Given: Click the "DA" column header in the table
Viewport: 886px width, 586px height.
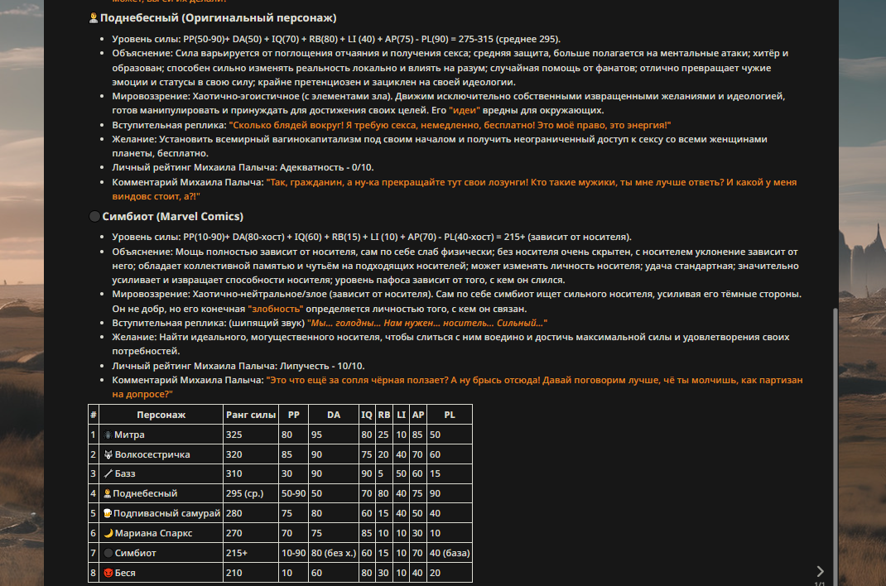Looking at the screenshot, I should (334, 415).
